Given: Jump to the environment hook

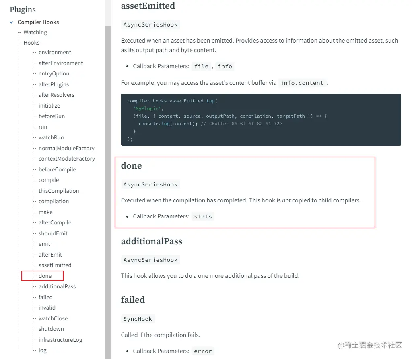Looking at the screenshot, I should pos(55,52).
